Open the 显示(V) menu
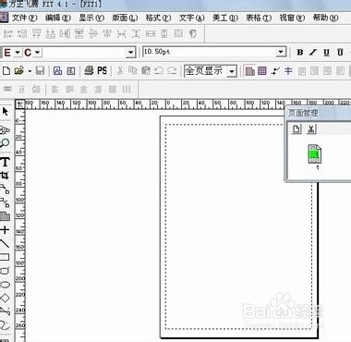This screenshot has width=351, height=342. click(91, 18)
